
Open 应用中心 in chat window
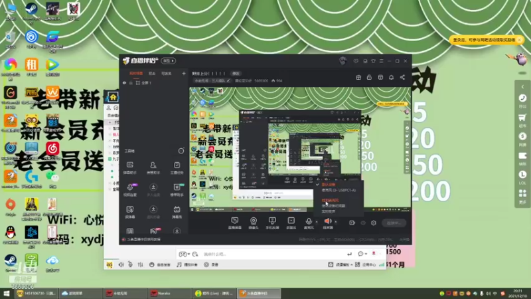pos(366,264)
